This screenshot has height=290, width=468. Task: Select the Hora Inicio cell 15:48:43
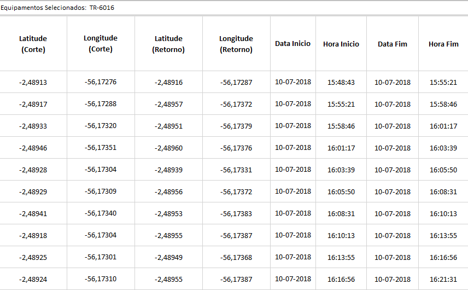pyautogui.click(x=341, y=83)
